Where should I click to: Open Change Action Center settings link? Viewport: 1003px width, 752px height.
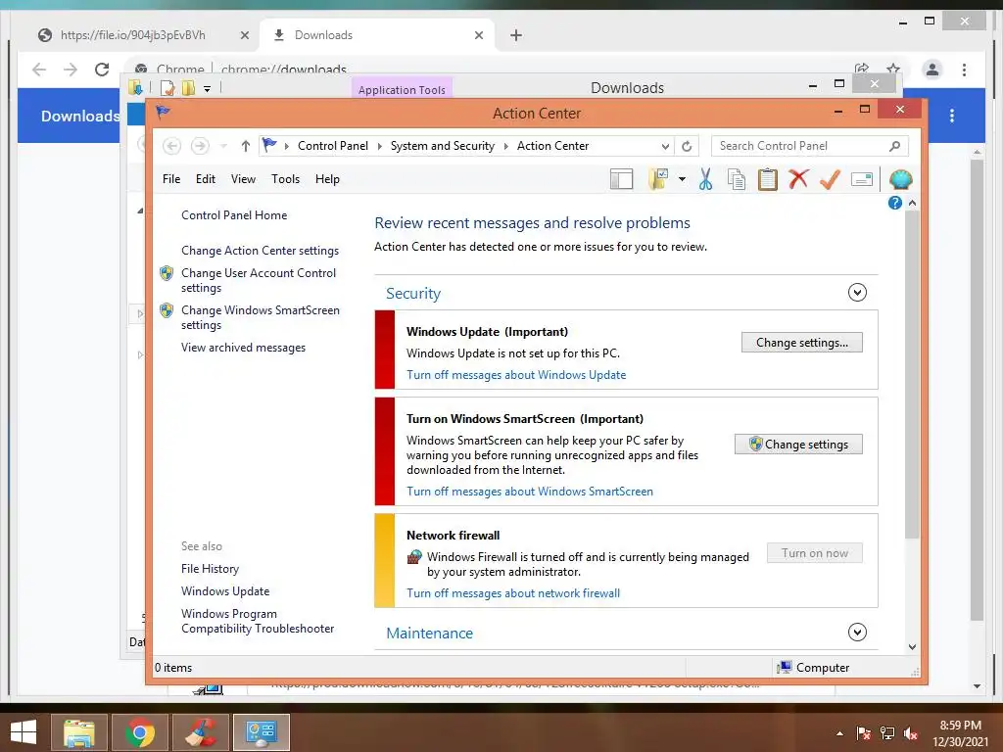260,251
